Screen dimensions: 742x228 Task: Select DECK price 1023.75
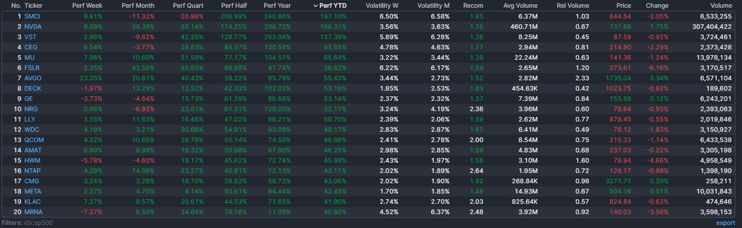pyautogui.click(x=619, y=89)
